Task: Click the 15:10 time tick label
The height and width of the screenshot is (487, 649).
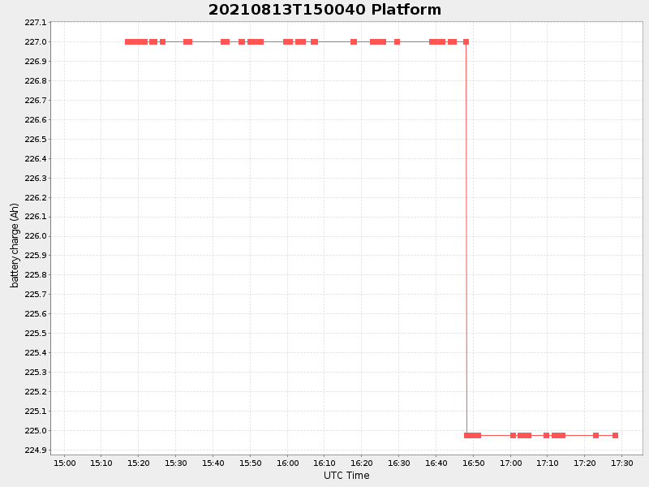Action: tap(101, 463)
